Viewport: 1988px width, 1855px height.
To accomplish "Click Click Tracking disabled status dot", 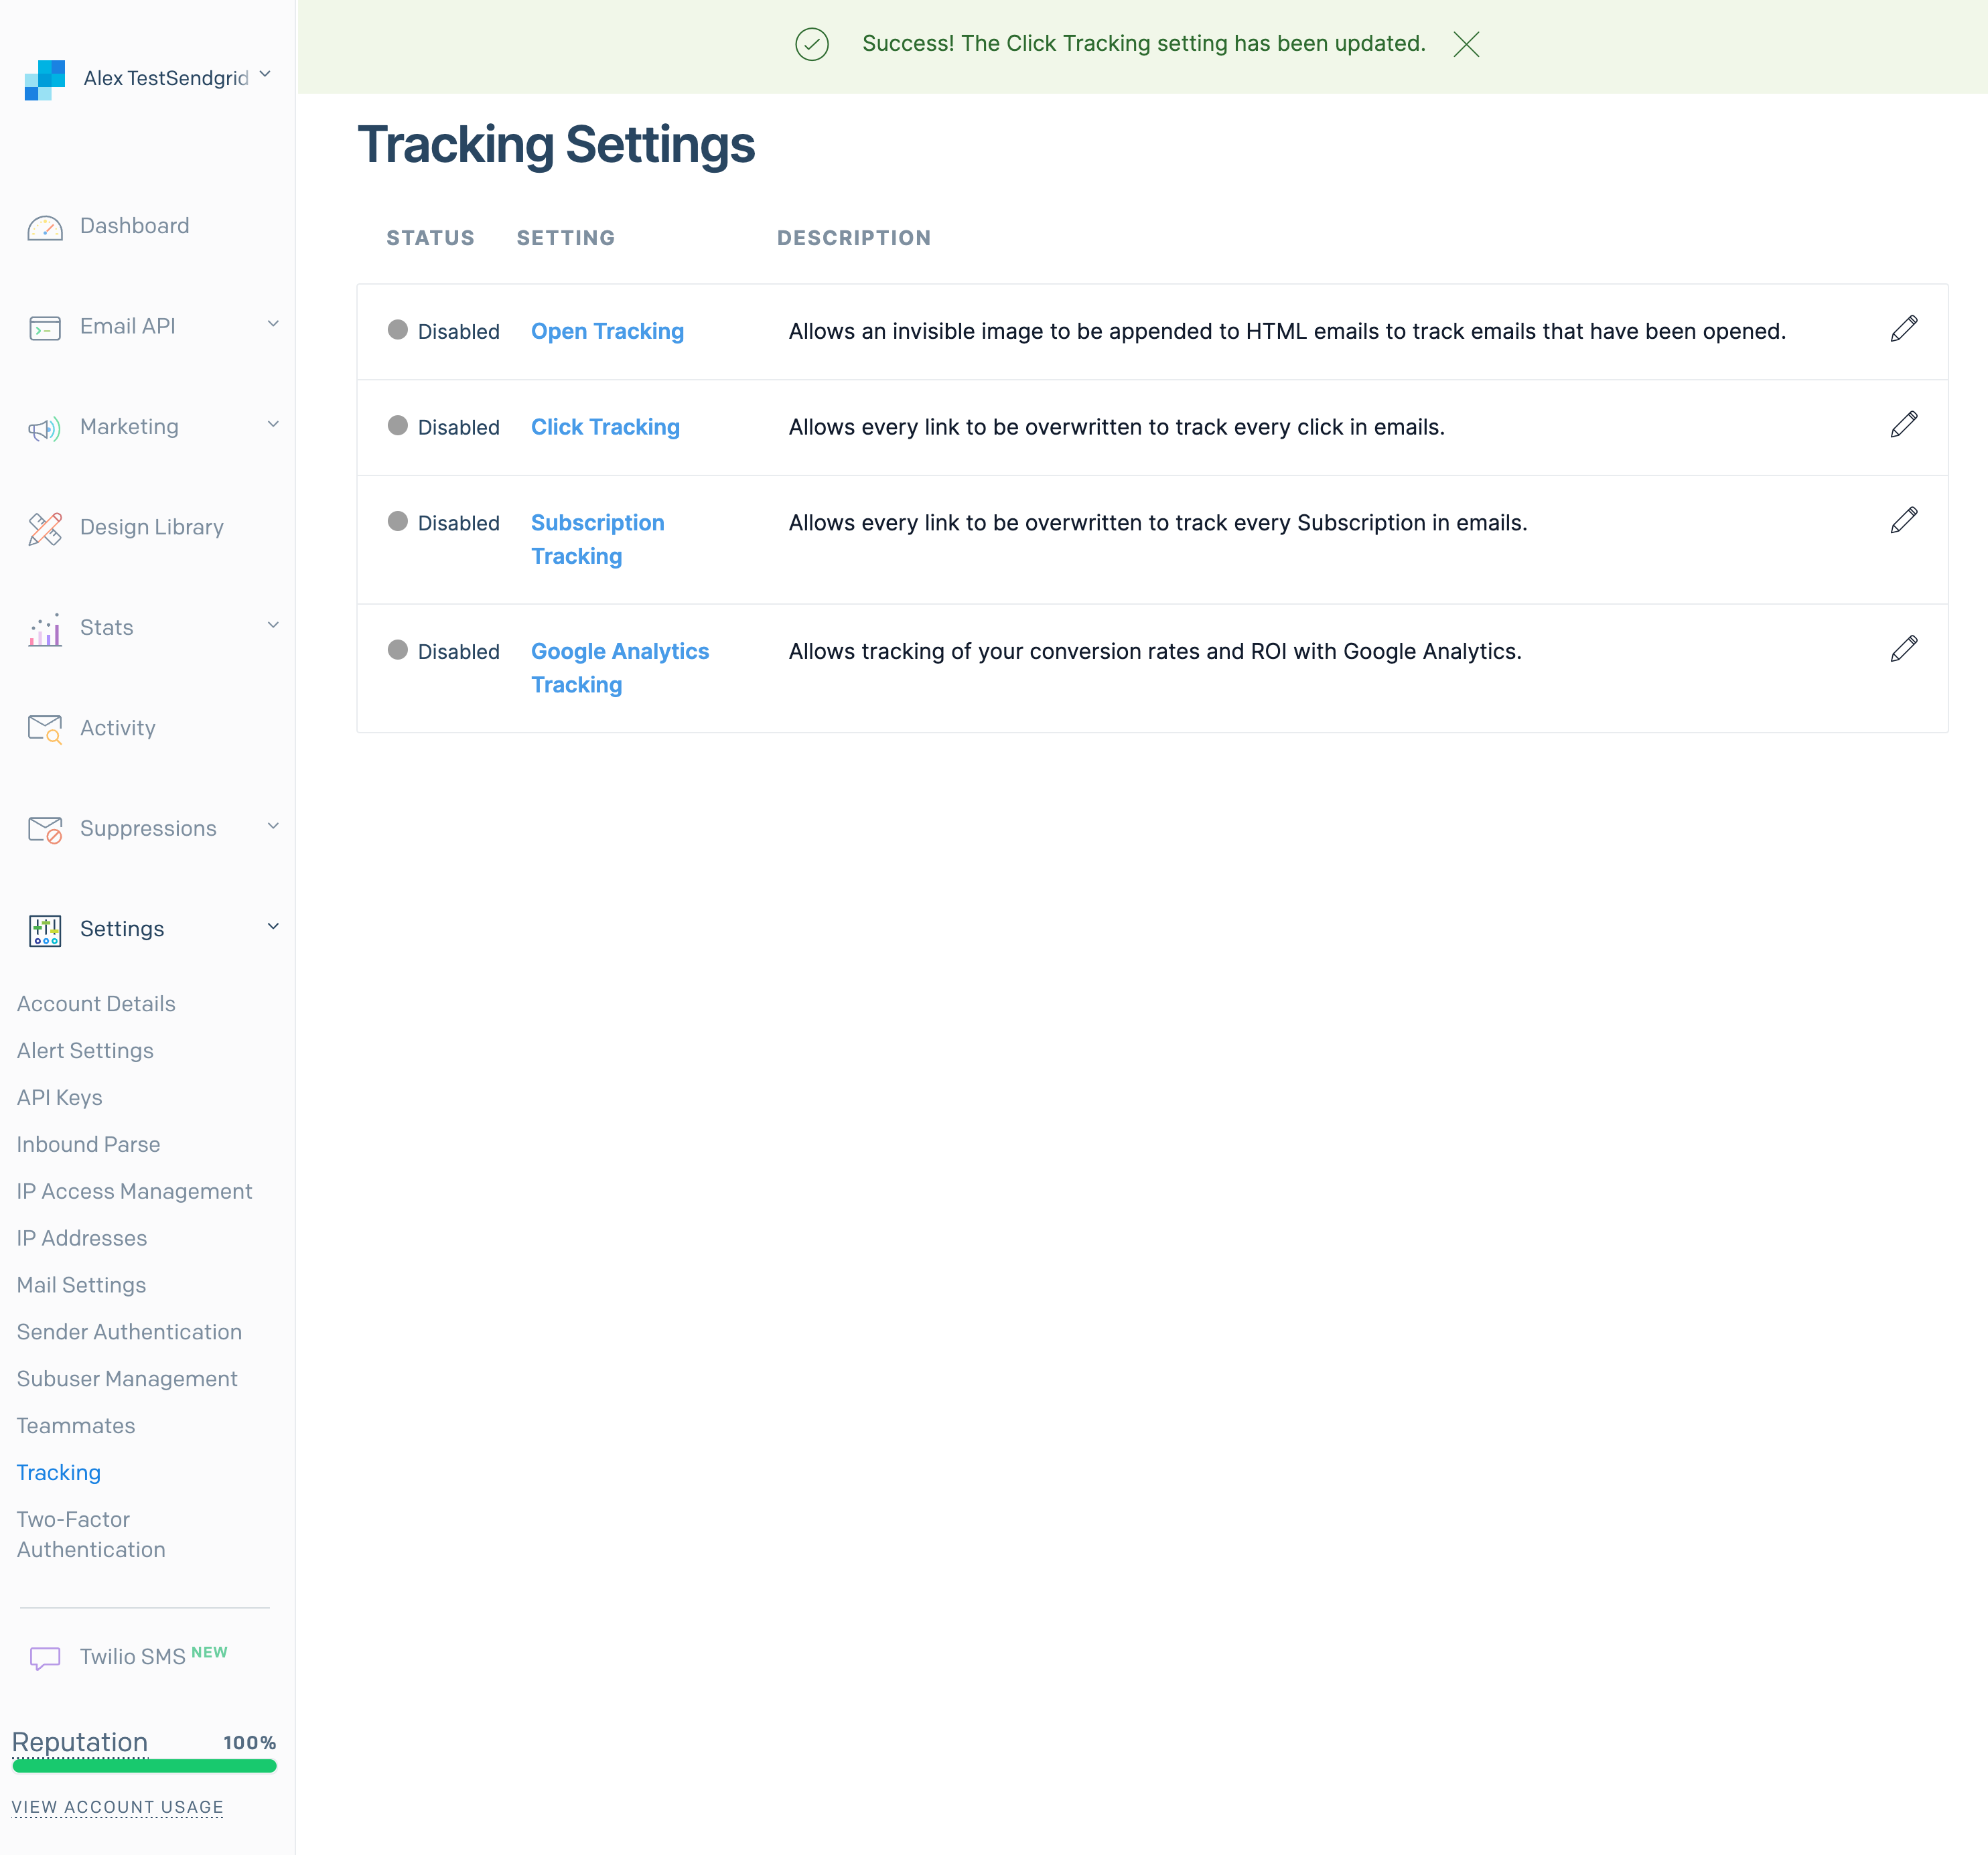I will coord(398,426).
